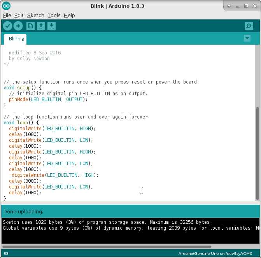Click the '// the loop function runs over' comment
This screenshot has width=261, height=258.
coord(76,117)
